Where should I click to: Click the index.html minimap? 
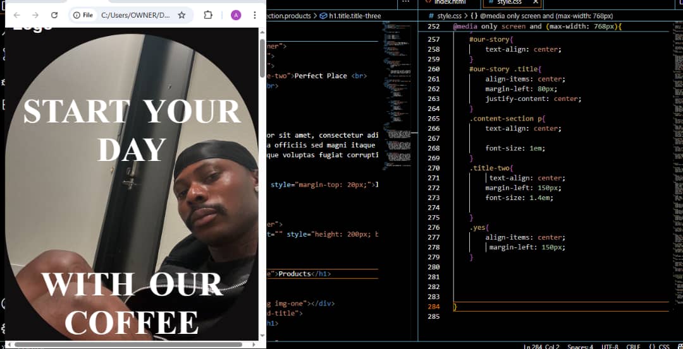pyautogui.click(x=397, y=96)
